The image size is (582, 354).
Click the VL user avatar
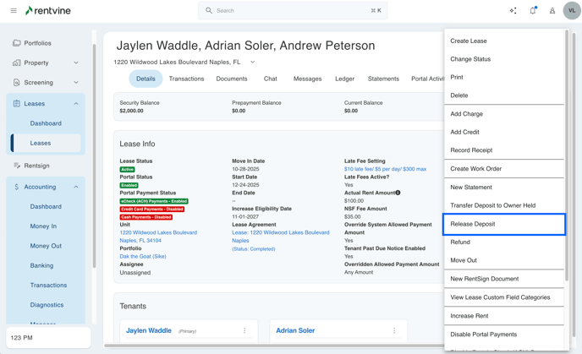(572, 11)
